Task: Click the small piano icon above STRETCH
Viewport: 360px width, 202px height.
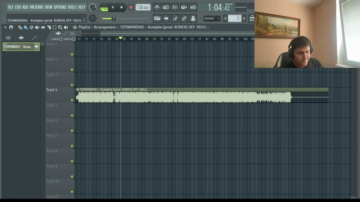Action: tap(72, 34)
